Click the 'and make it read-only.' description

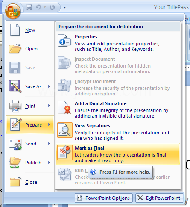click(99, 160)
